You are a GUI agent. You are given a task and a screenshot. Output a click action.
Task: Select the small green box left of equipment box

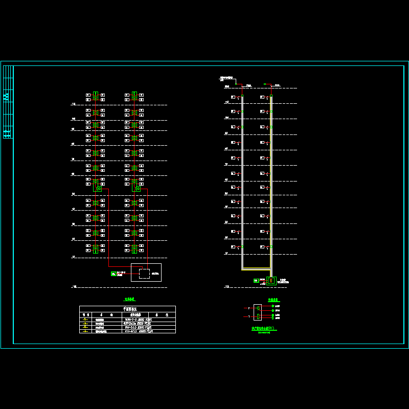[113, 274]
